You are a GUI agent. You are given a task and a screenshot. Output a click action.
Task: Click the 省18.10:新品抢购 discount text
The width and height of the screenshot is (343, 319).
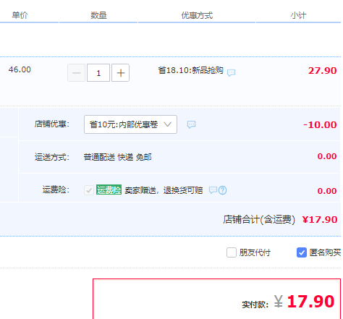[x=190, y=70]
